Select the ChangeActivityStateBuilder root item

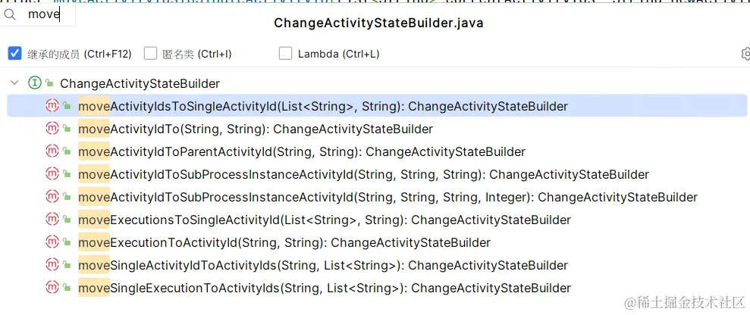point(140,84)
